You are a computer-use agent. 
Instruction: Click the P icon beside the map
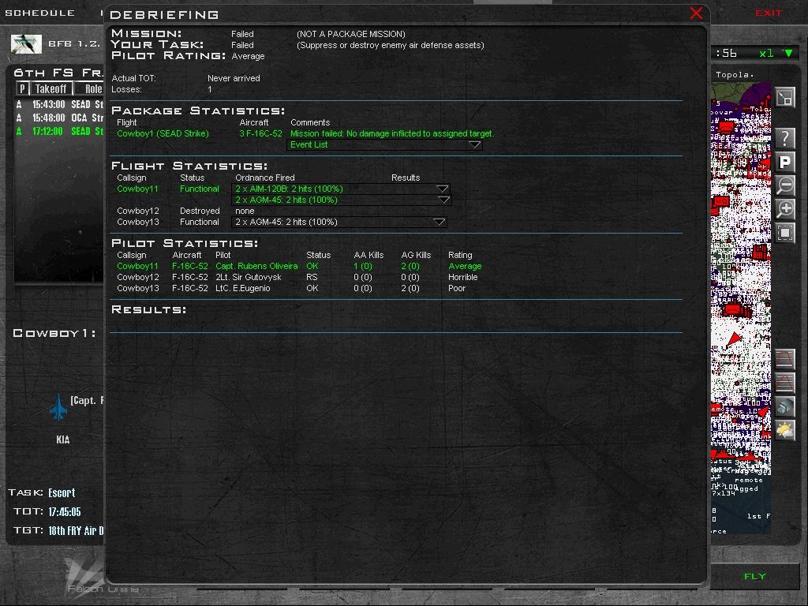[785, 163]
